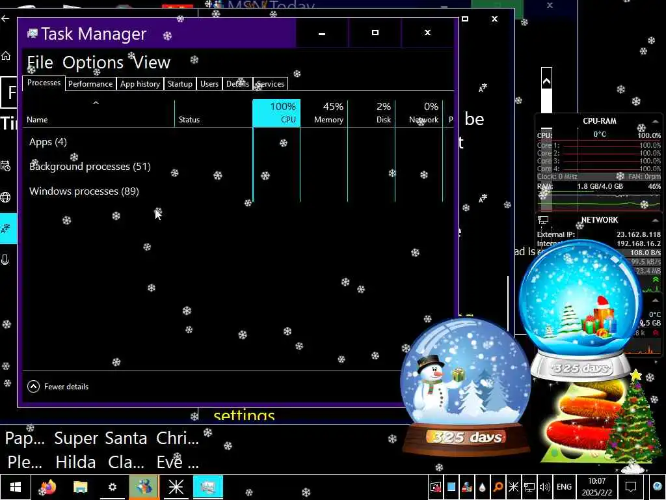Expand the Background processes (51) group
The height and width of the screenshot is (500, 666).
tap(90, 166)
